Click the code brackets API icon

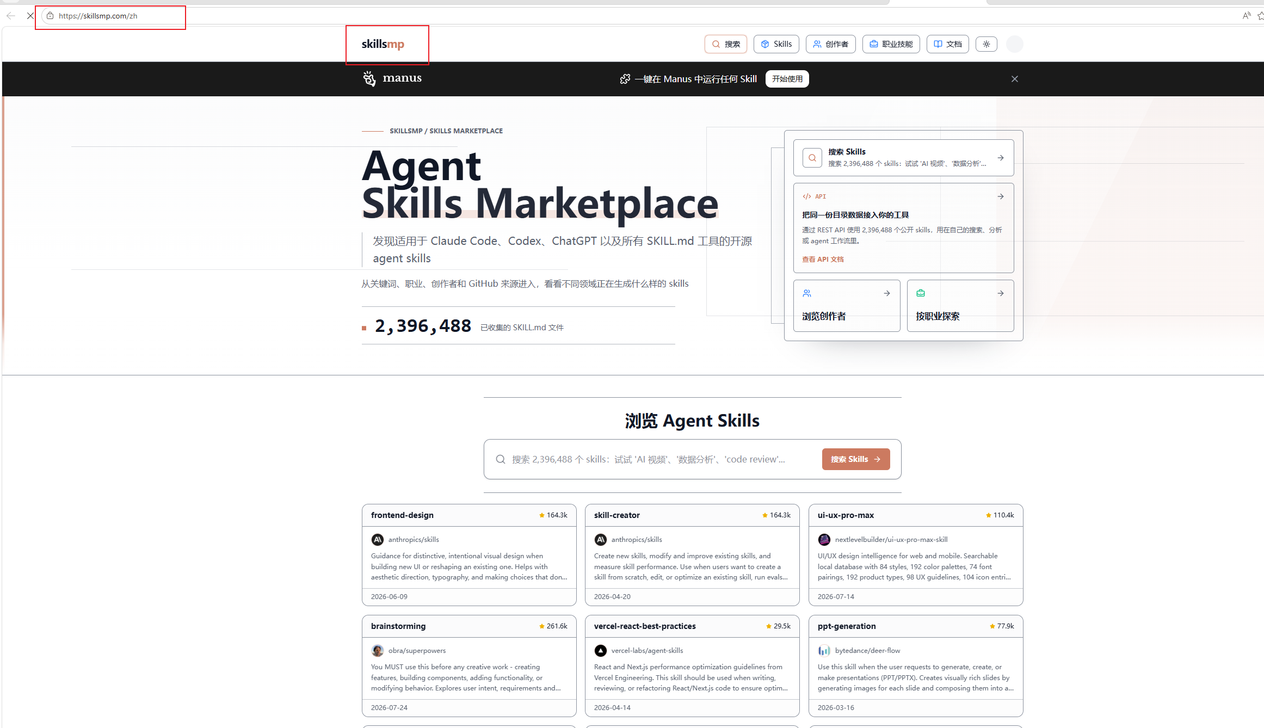tap(807, 196)
